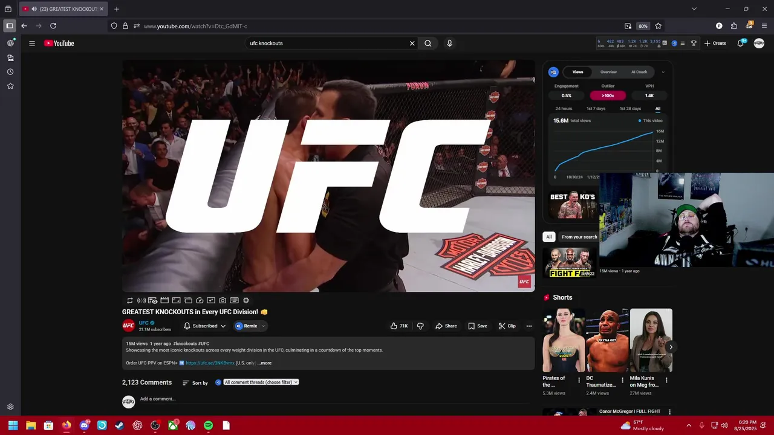Switch to the Views tab
Image resolution: width=774 pixels, height=435 pixels.
[578, 72]
